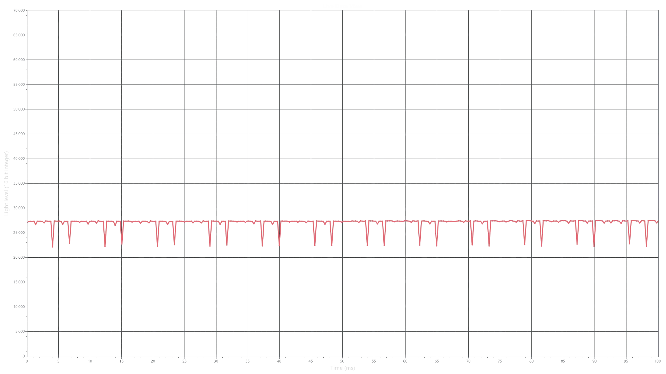Click the Light level (16 bit integer) axis title
The height and width of the screenshot is (374, 666).
tap(6, 183)
